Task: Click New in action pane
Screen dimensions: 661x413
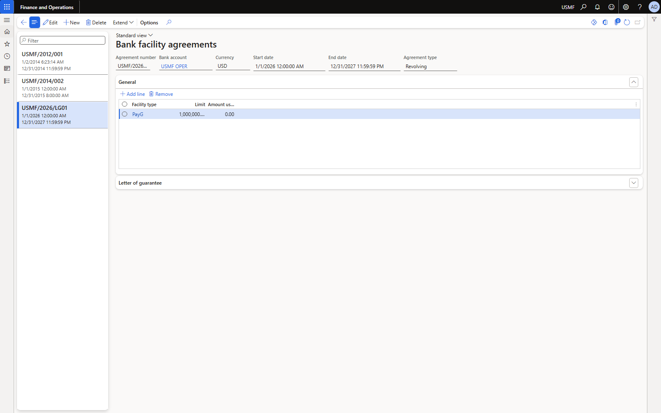Action: [72, 23]
